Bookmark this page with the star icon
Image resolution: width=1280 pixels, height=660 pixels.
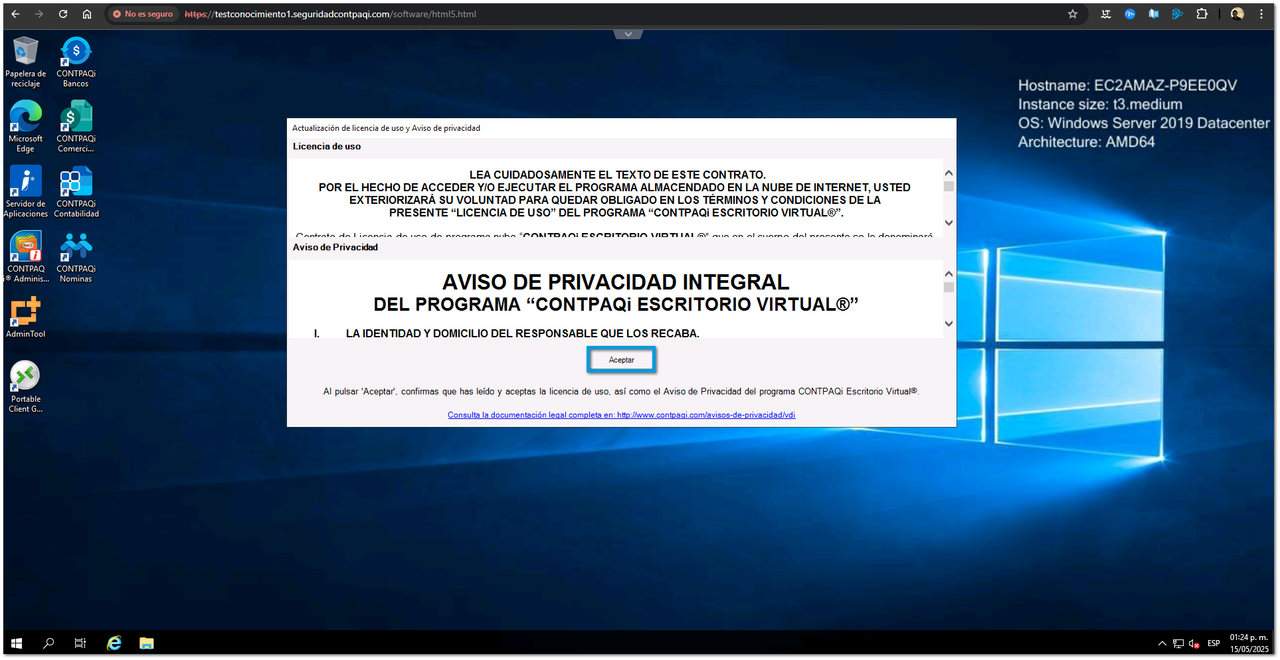pyautogui.click(x=1073, y=14)
